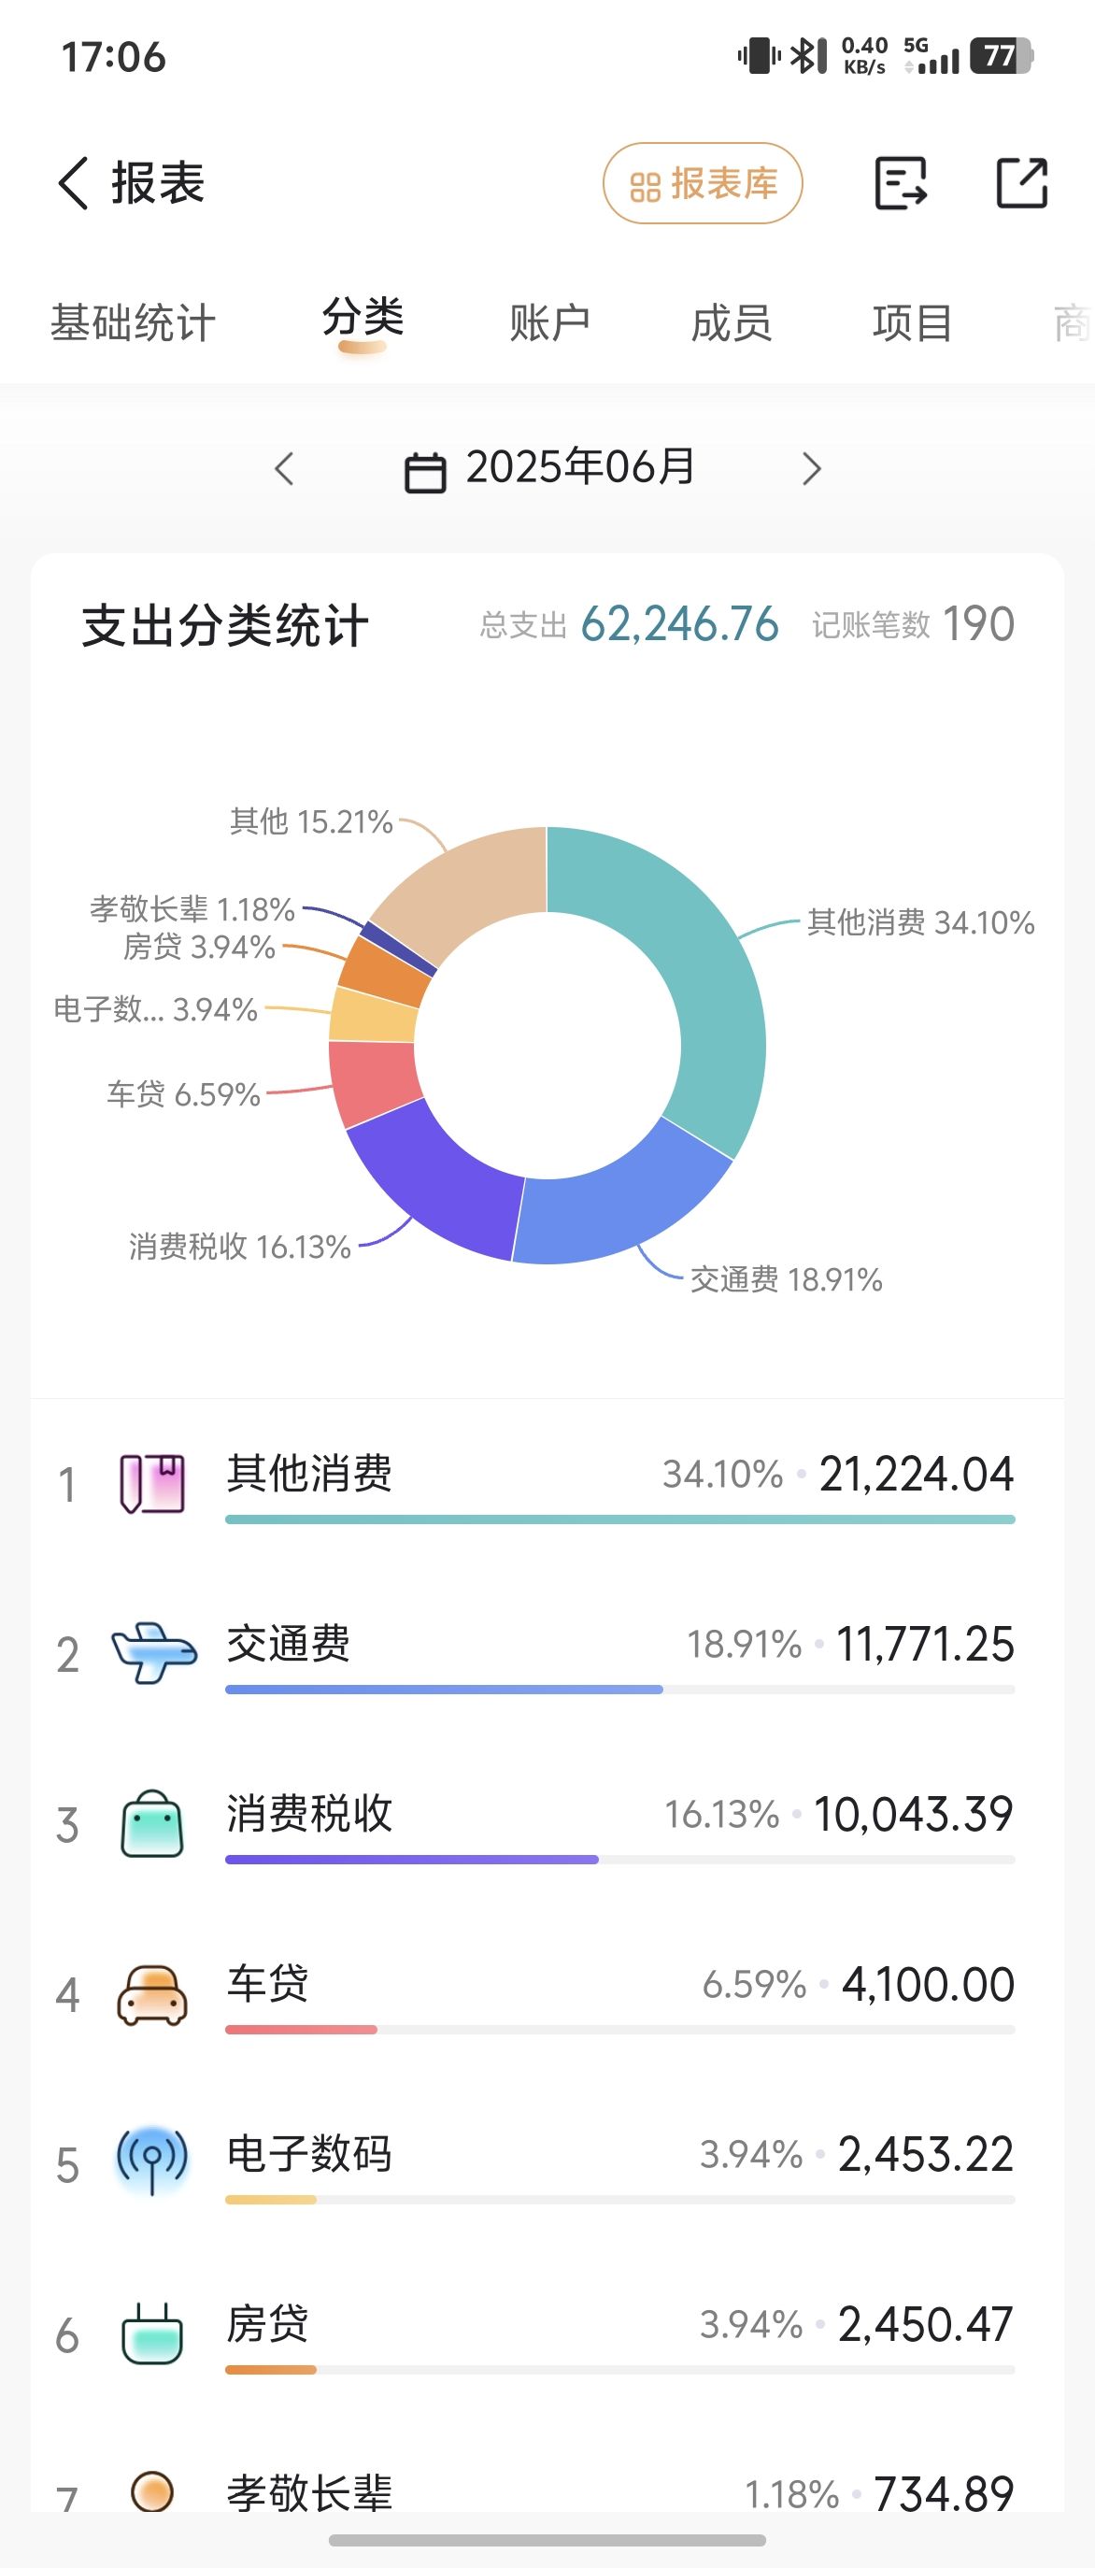Tap the 消费税收 shopping bag icon
This screenshot has height=2568, width=1095.
pyautogui.click(x=152, y=1823)
